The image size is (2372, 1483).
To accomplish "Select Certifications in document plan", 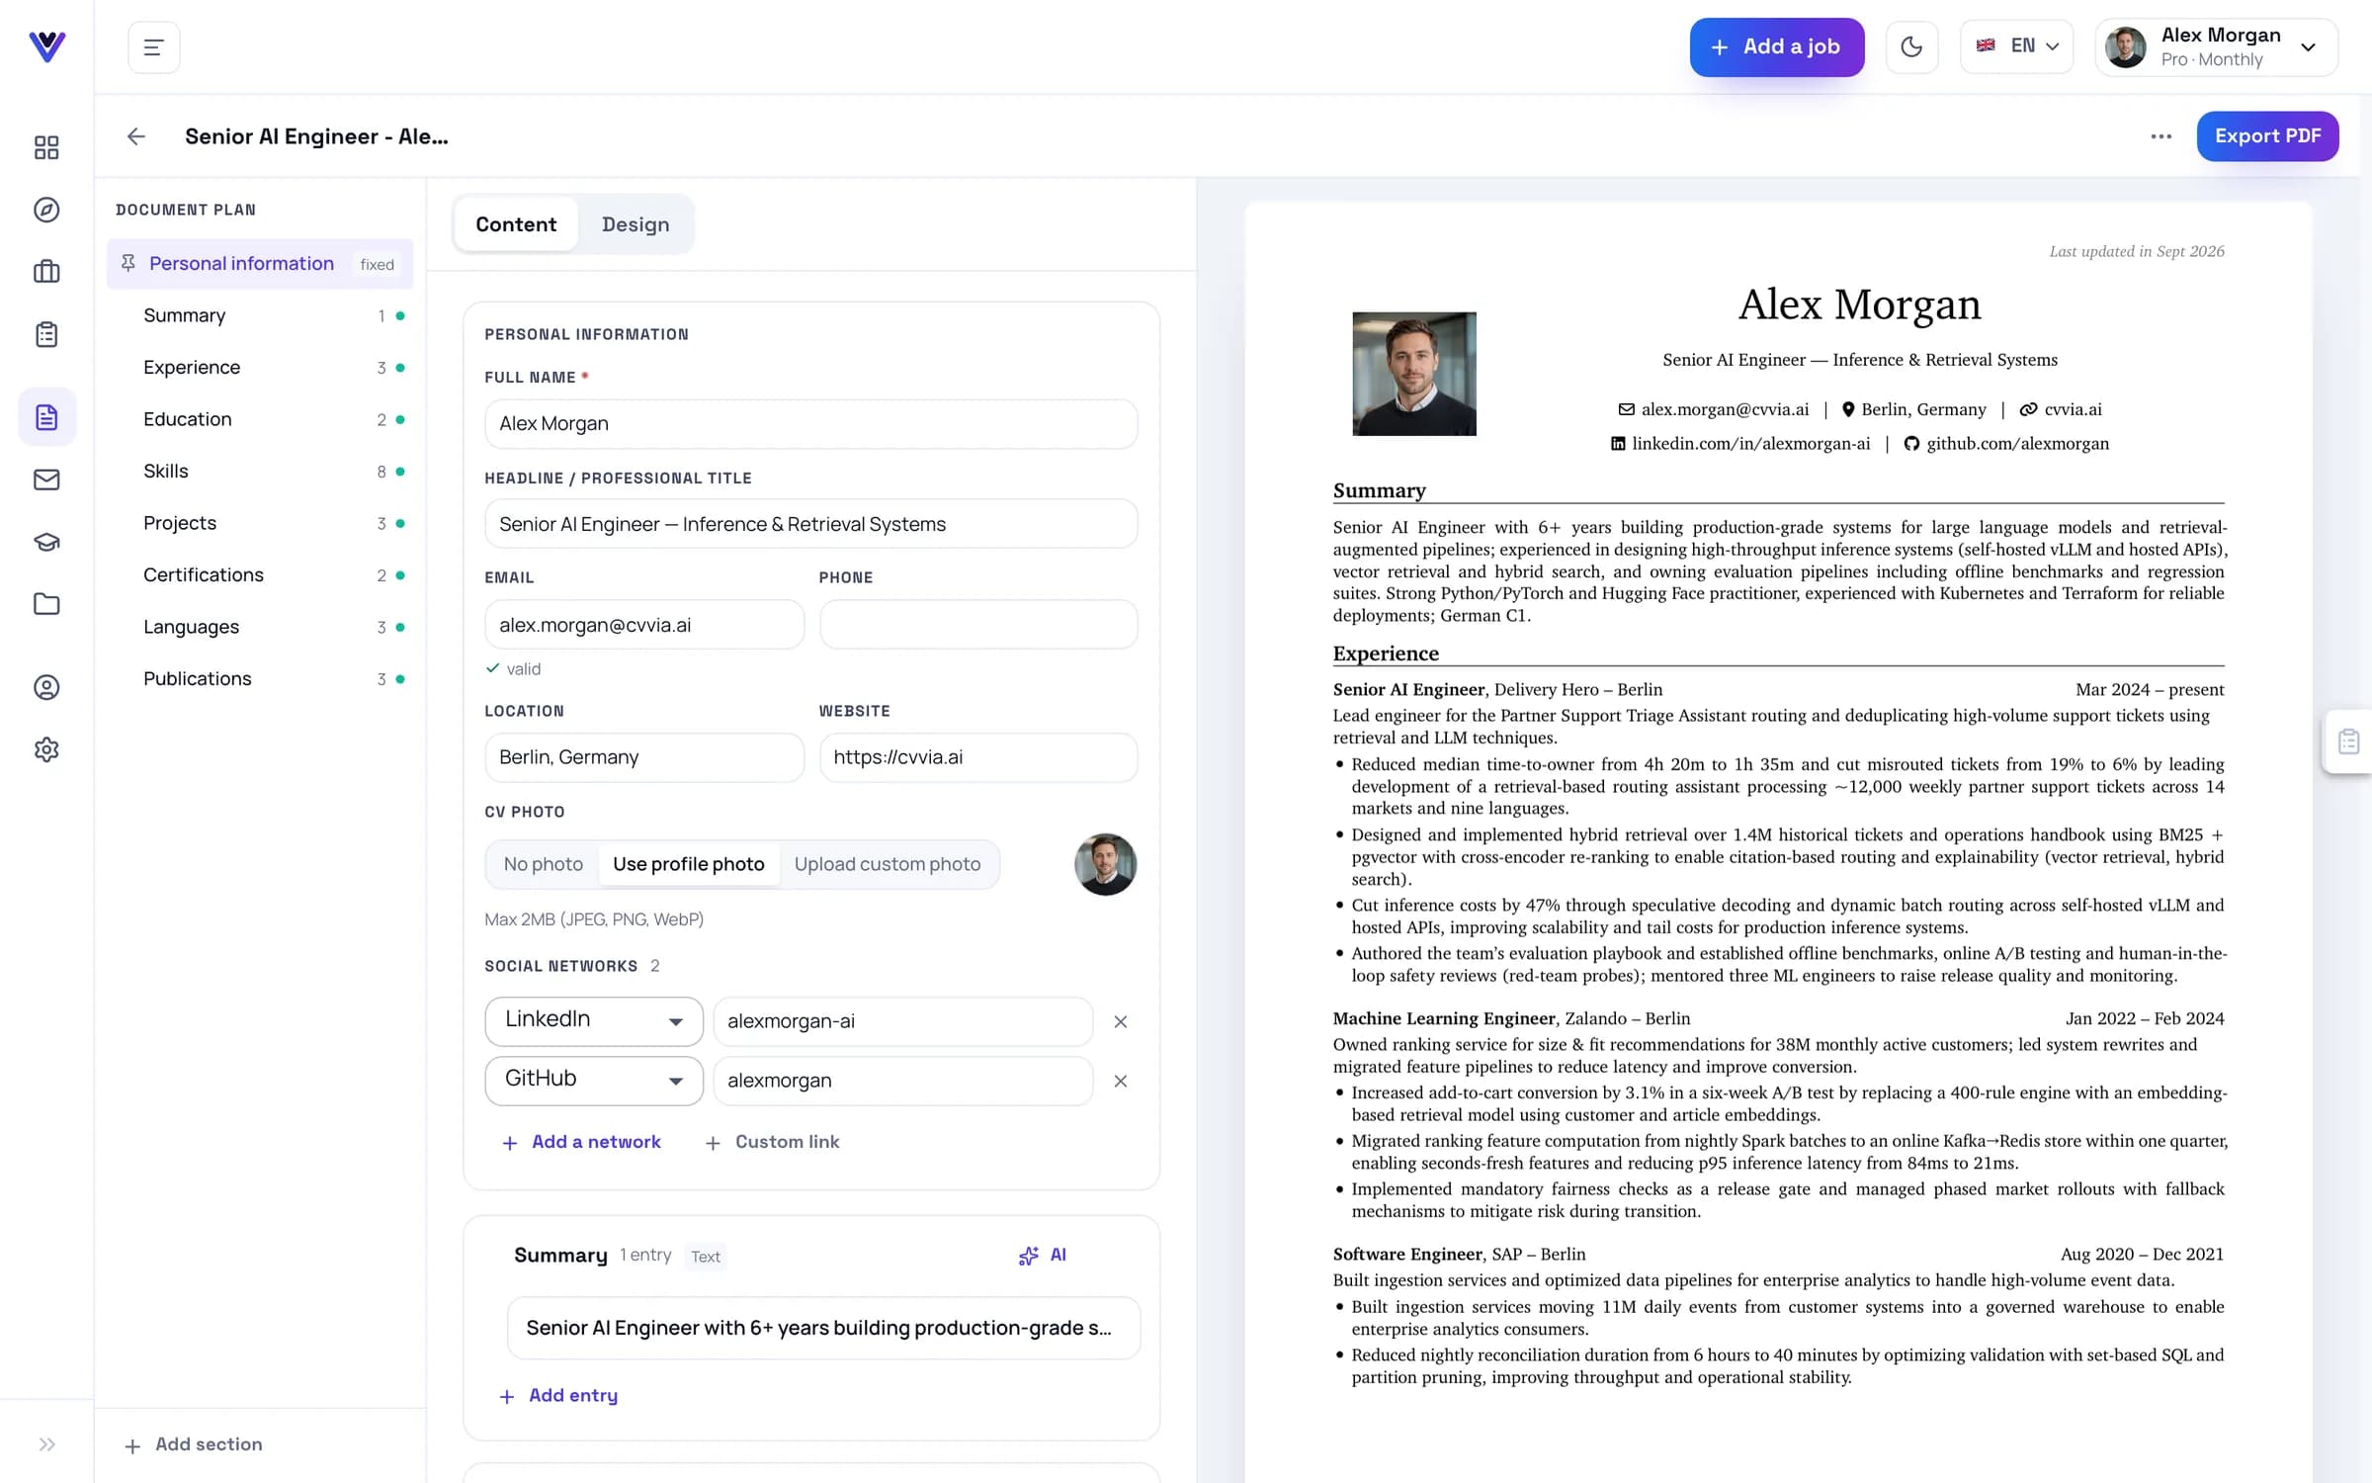I will point(260,575).
